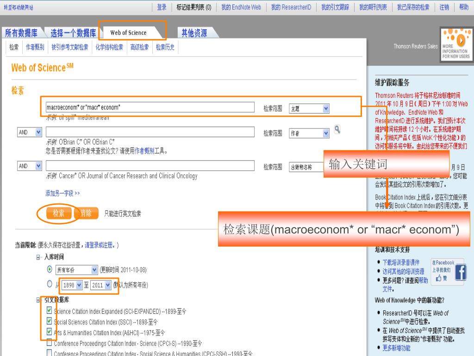
Task: Click the Facebook thumbs-up like icon
Action: point(439,278)
